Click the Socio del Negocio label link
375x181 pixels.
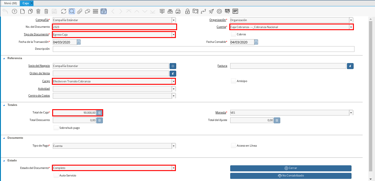point(39,66)
